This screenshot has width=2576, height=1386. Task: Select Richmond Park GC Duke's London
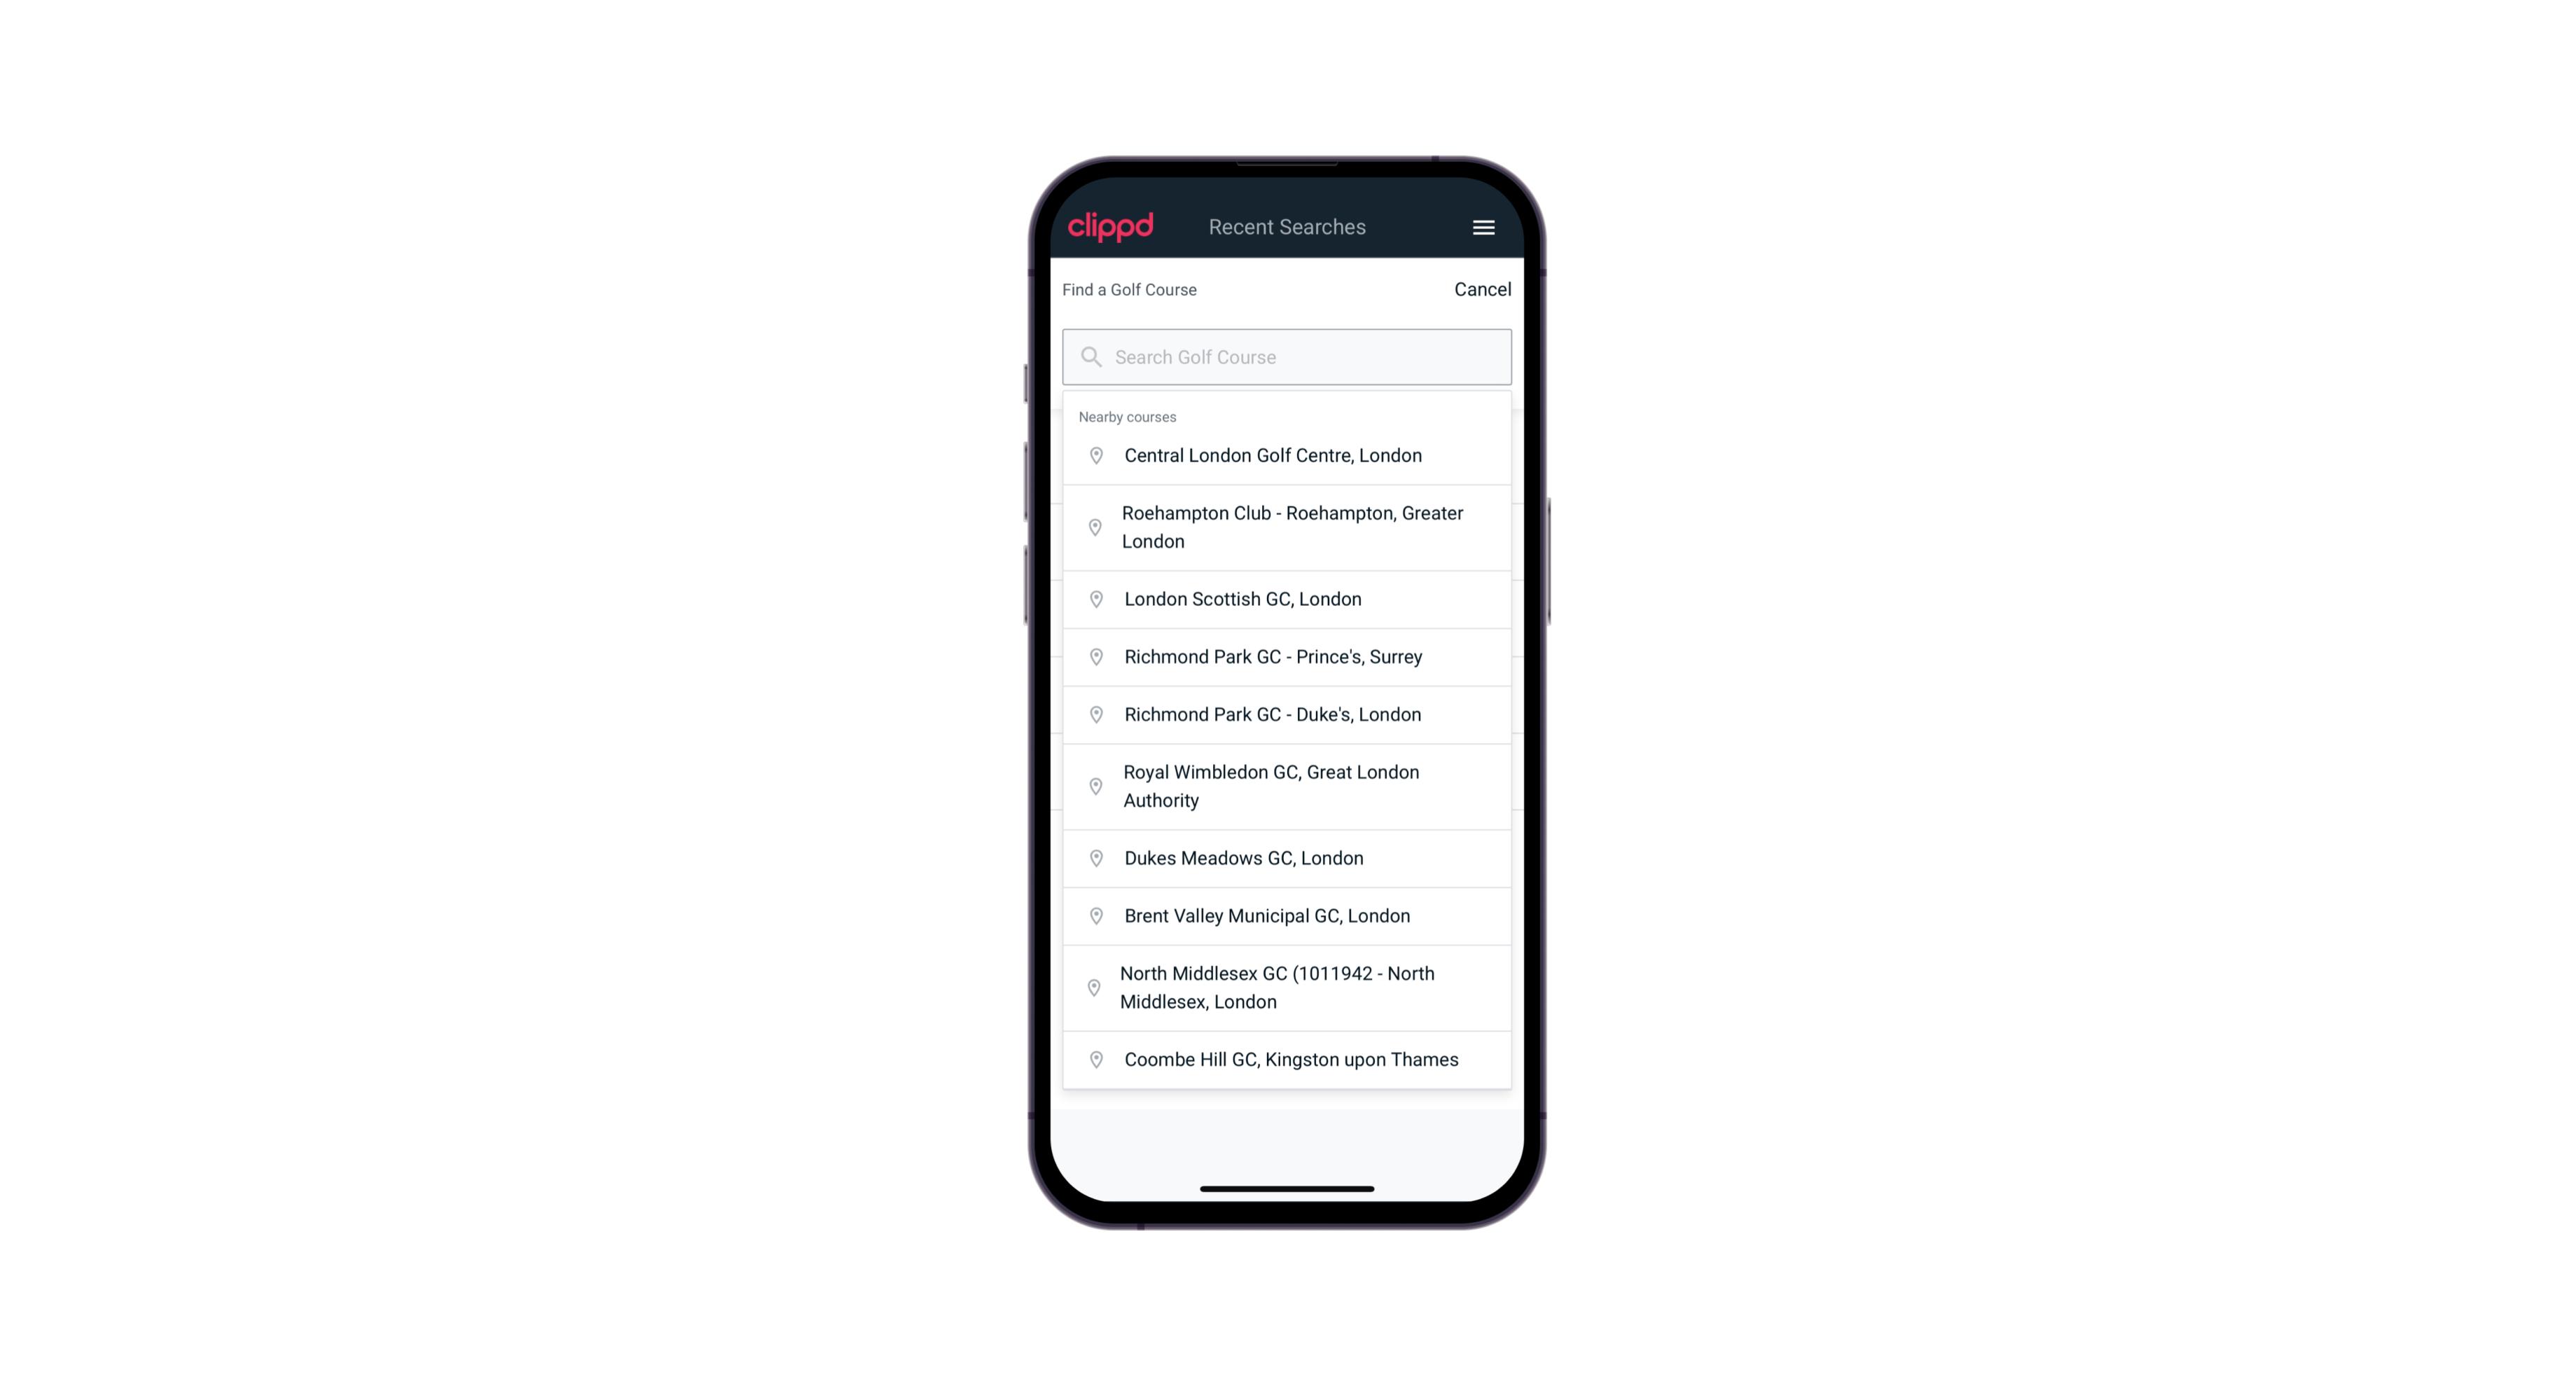[x=1287, y=714]
